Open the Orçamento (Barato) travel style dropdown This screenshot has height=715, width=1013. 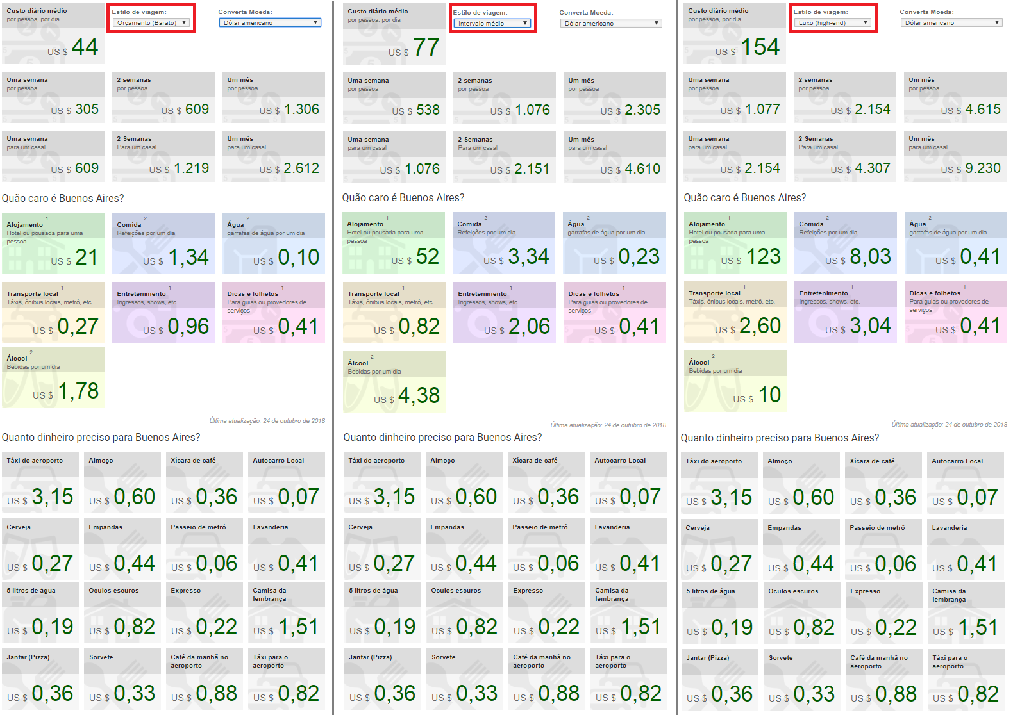click(151, 22)
